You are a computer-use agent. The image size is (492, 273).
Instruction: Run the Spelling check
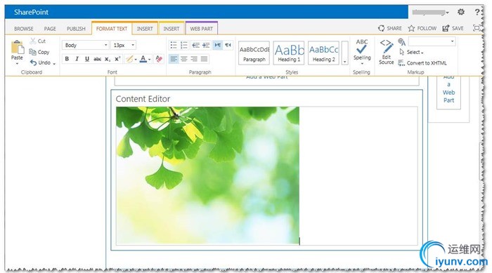[362, 50]
